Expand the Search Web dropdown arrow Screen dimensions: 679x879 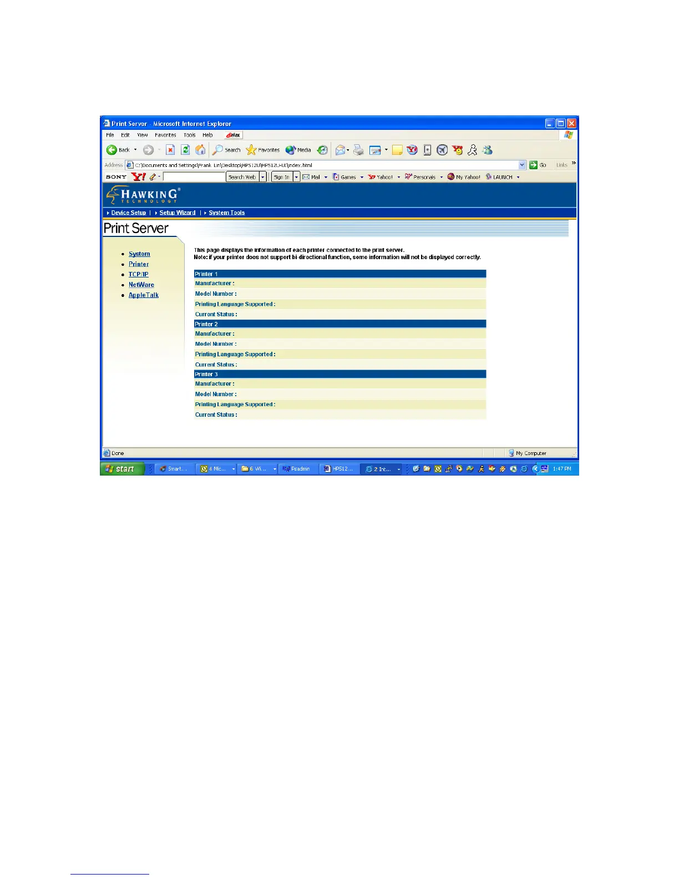click(x=263, y=177)
